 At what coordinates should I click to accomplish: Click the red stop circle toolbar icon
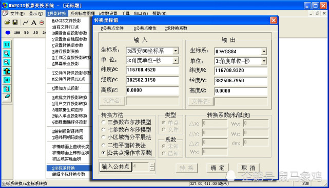(x=42, y=22)
